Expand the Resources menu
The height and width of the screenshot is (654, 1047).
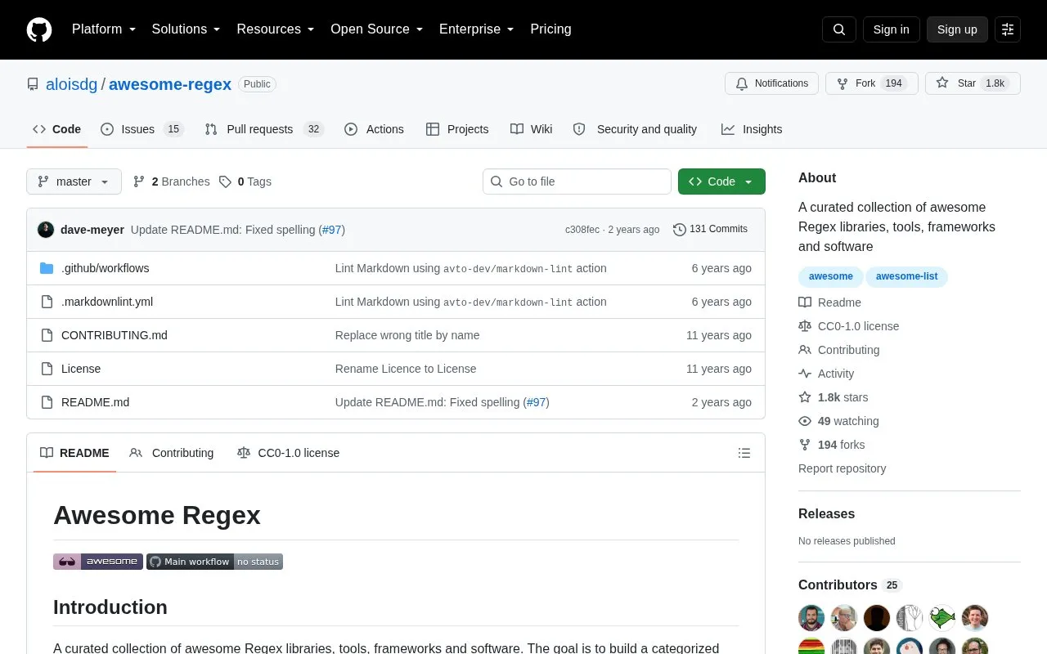tap(276, 29)
